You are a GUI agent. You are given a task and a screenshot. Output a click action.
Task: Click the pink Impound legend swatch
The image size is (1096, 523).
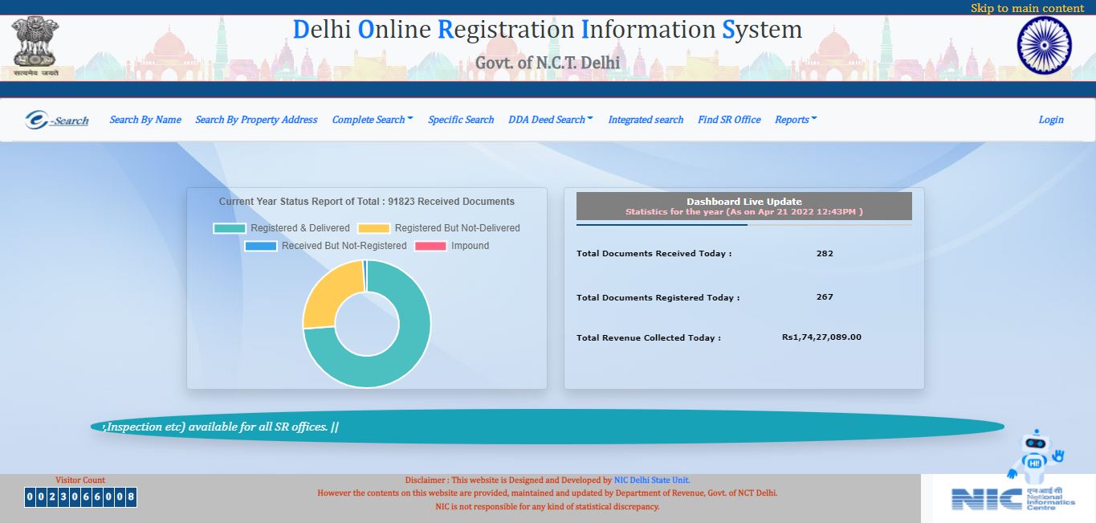[x=430, y=246]
